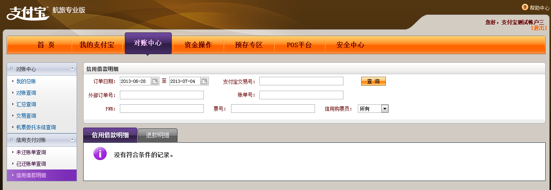Open 未还账单查询 in the sidebar
551x190 pixels.
(31, 152)
